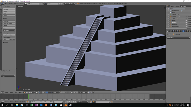Open the File menu
191x107 pixels.
click(6, 4)
